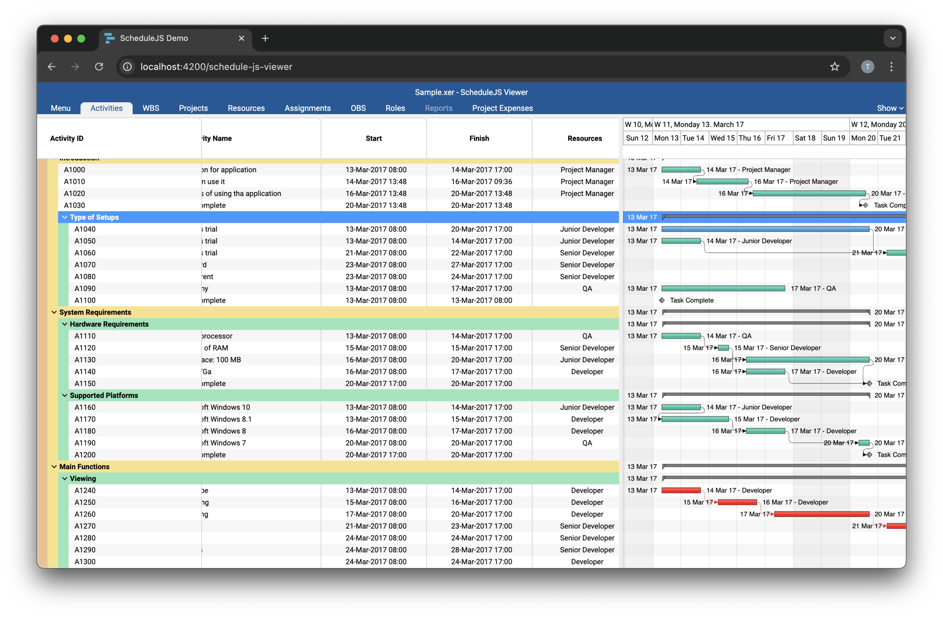
Task: Click Task Complete milestone diamond for A1100
Action: pos(662,300)
